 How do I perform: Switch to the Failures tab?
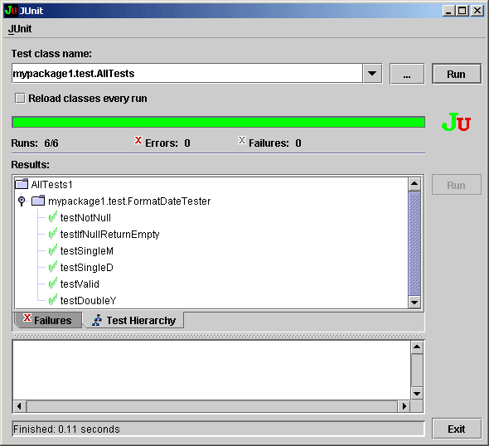point(48,320)
